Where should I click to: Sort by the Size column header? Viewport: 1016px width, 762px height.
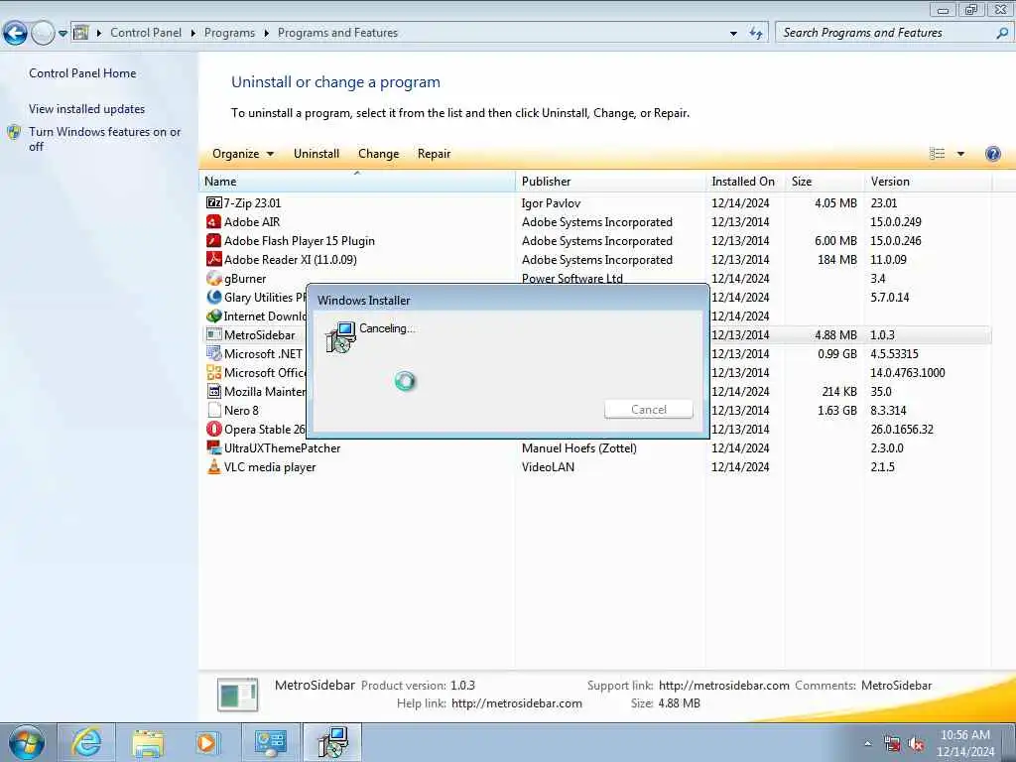pos(825,182)
